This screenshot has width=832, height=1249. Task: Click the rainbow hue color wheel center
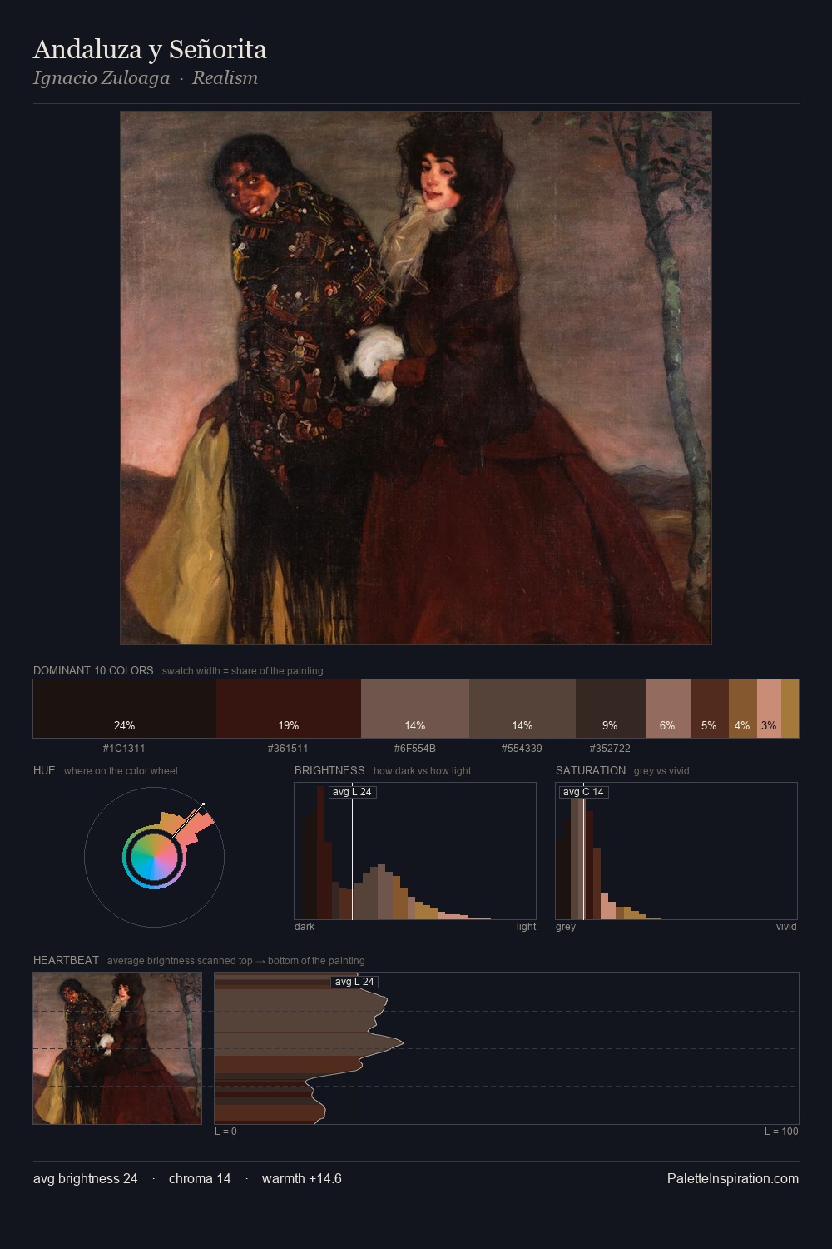point(154,857)
